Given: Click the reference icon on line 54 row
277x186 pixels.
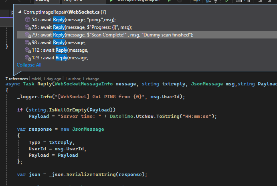Looking at the screenshot, I should [28, 19].
